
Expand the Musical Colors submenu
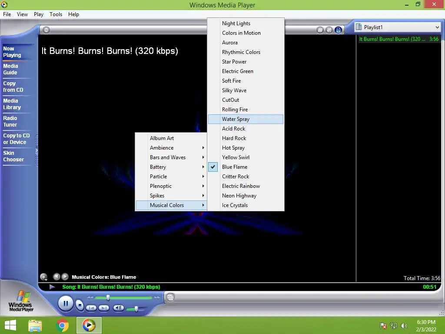click(x=171, y=205)
